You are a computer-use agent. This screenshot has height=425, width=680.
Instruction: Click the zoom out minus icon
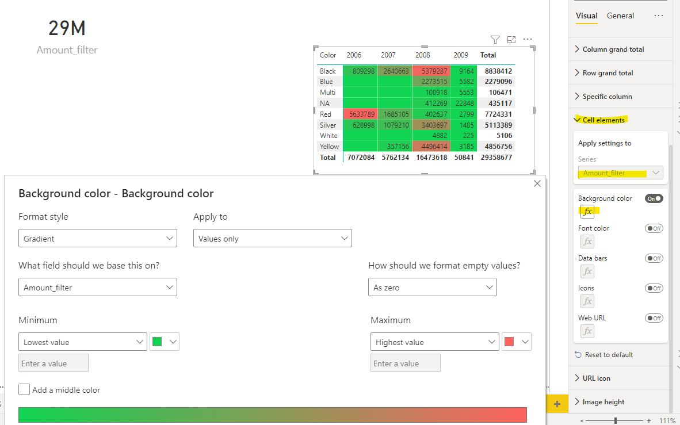[x=582, y=420]
